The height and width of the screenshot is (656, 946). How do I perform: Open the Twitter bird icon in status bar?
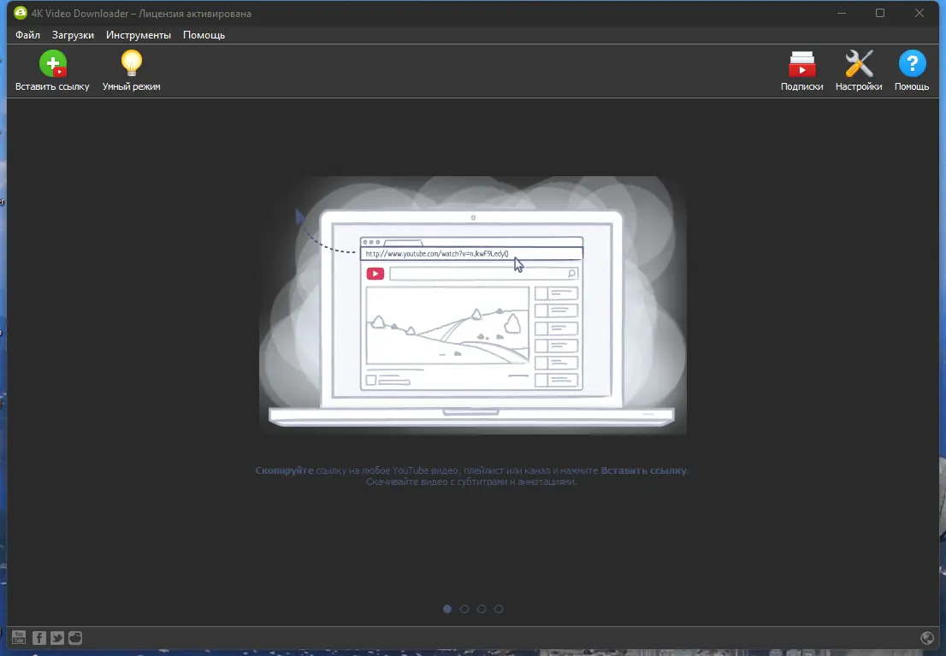coord(57,637)
